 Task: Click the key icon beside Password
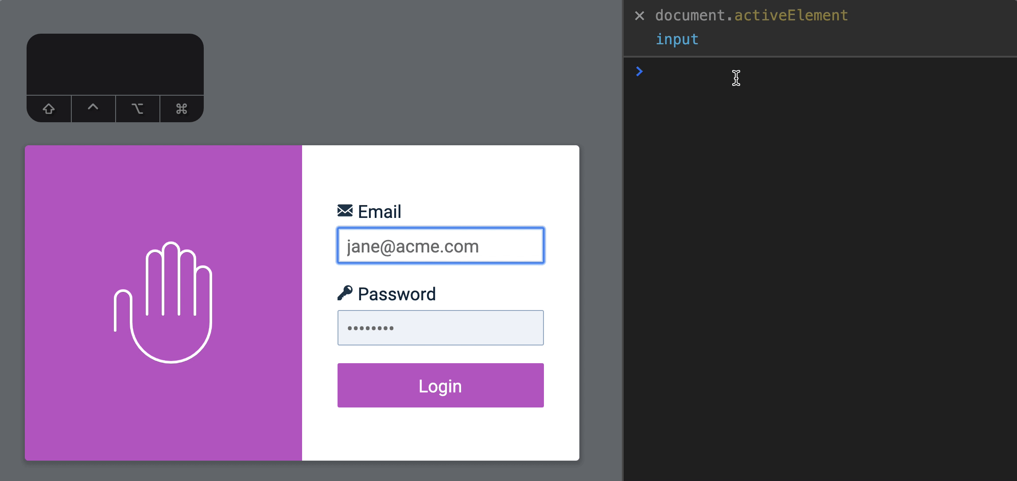point(345,293)
